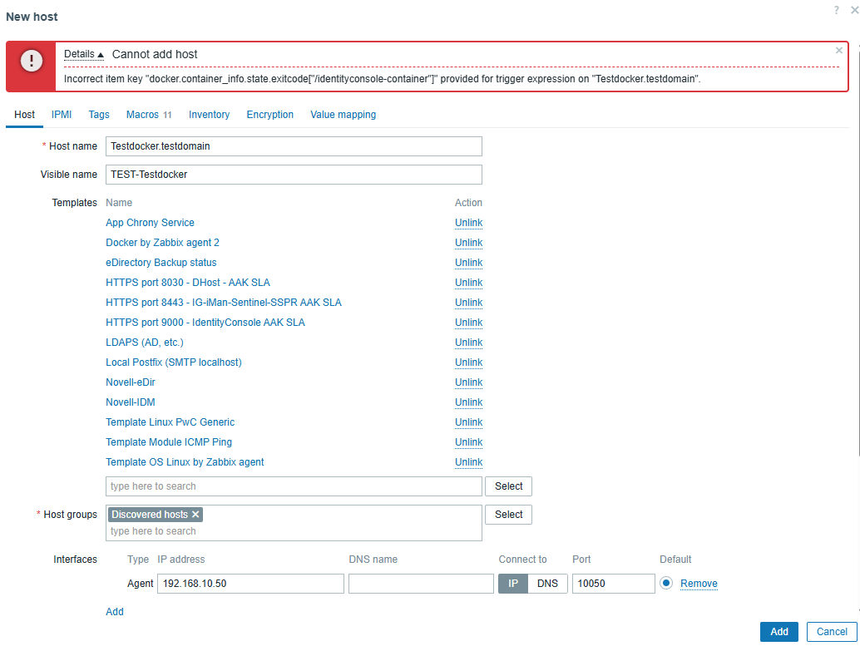Add a new interface via Add link
Image resolution: width=860 pixels, height=646 pixels.
tap(115, 612)
